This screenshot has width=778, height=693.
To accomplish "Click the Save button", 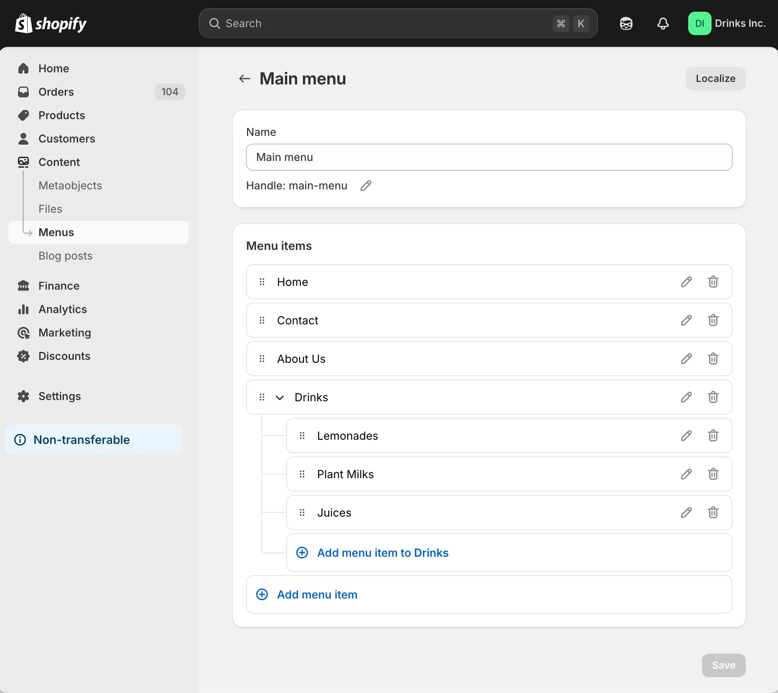I will (723, 665).
